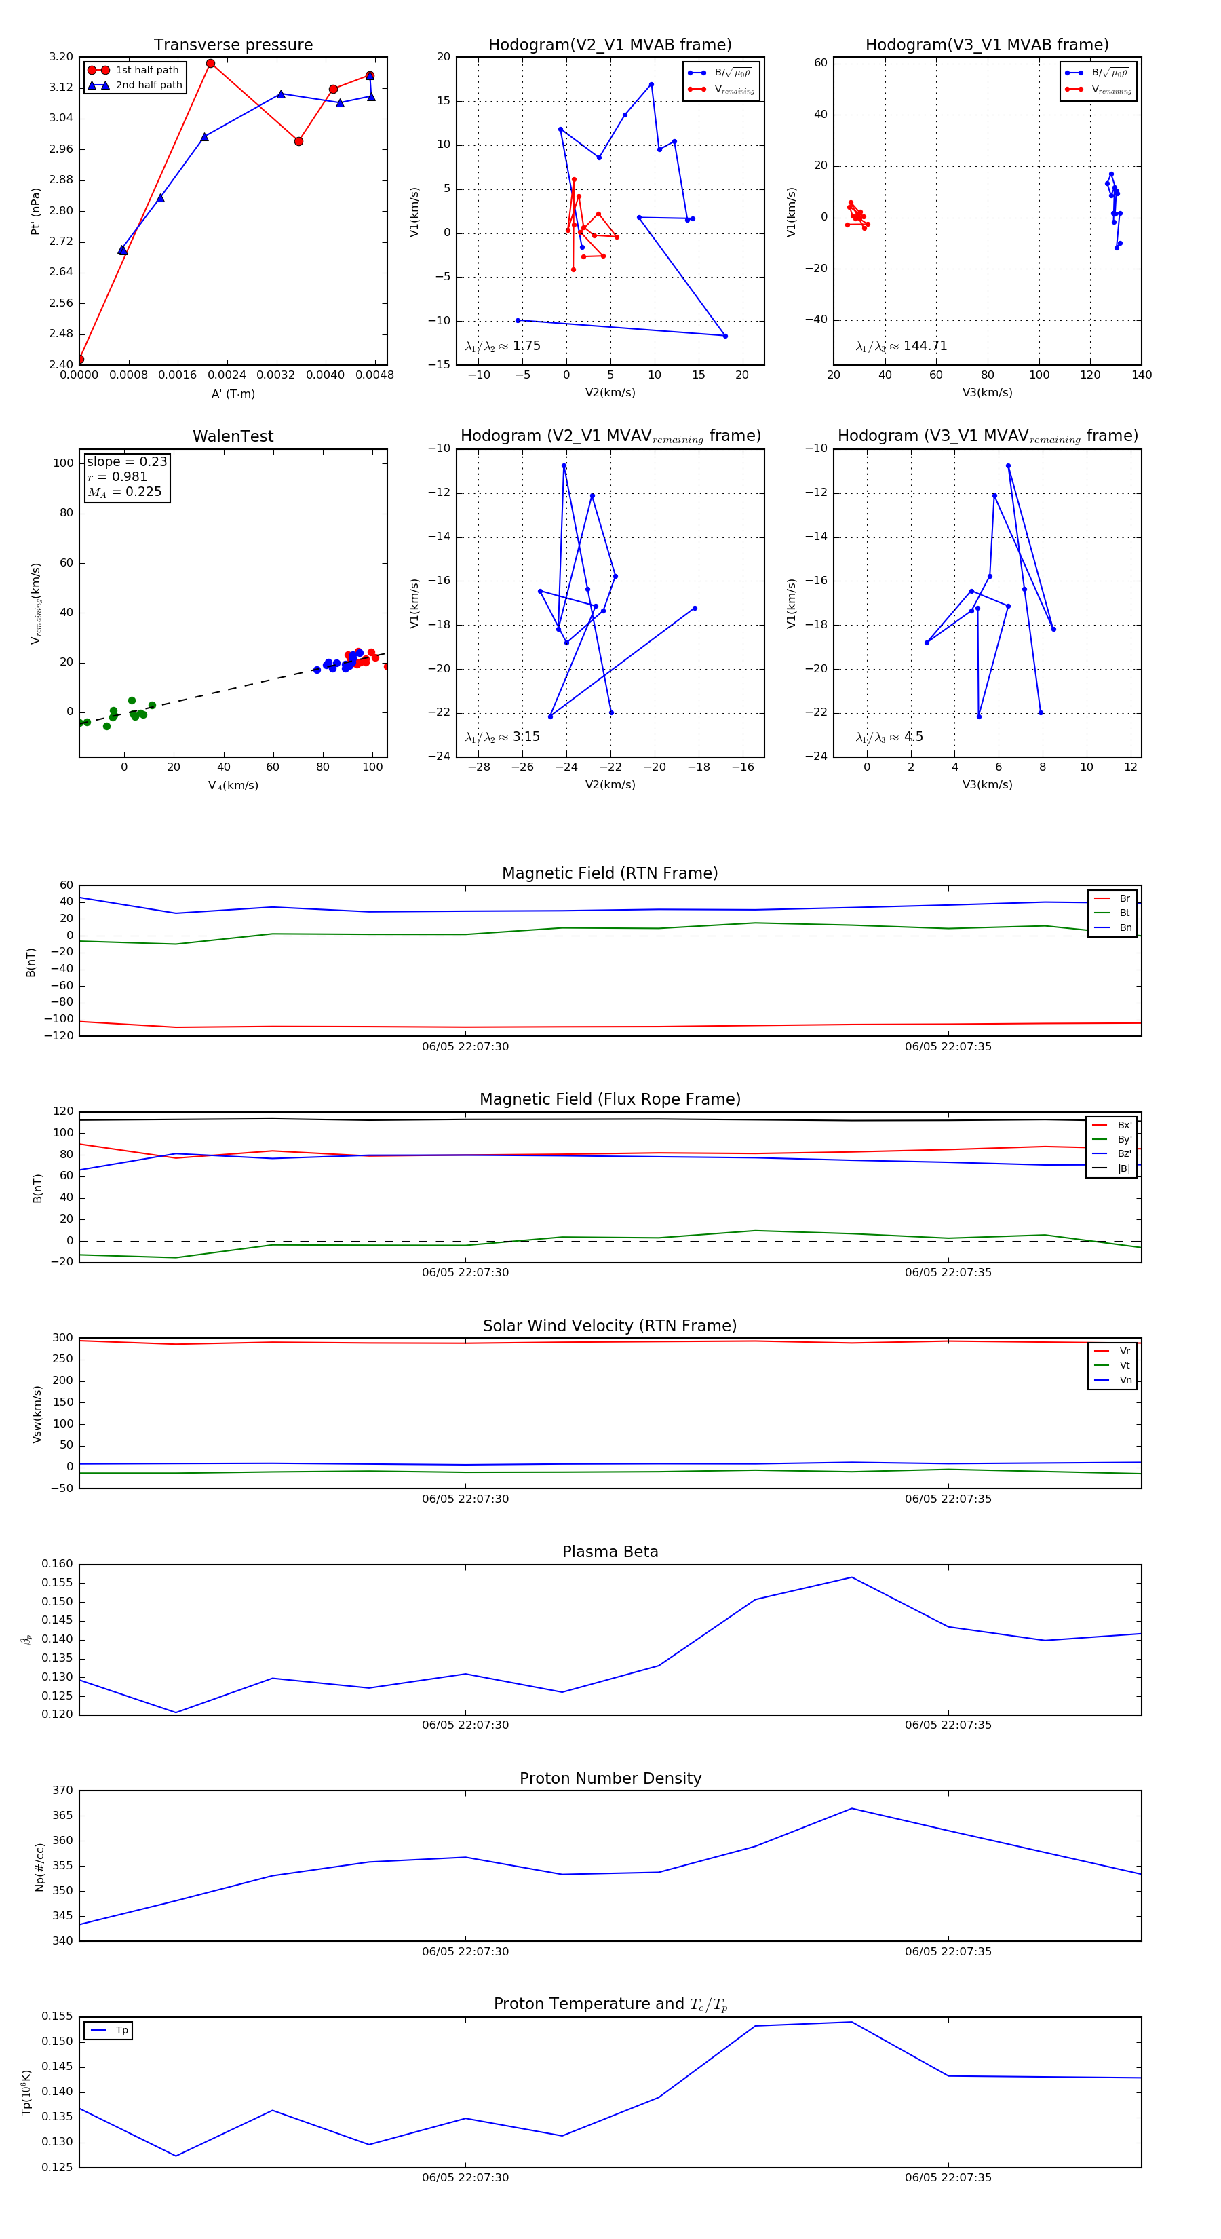This screenshot has height=2239, width=1221.
Task: Click the eigenvalue ratio '≈ 1.75' annotation
Action: click(x=503, y=346)
